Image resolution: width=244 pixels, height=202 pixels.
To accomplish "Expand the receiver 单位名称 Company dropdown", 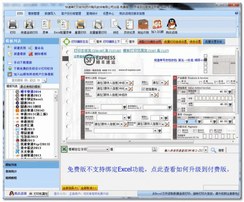I will click(x=124, y=118).
